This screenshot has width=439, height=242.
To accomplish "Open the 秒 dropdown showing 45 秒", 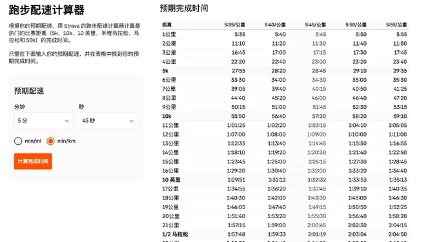I will 108,121.
